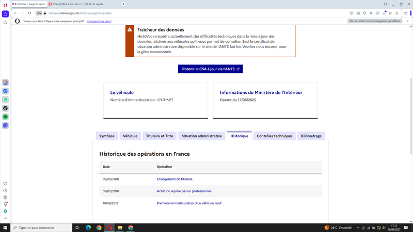Image resolution: width=413 pixels, height=232 pixels.
Task: Add page to bookmarks heart icon in toolbar
Action: click(x=377, y=13)
